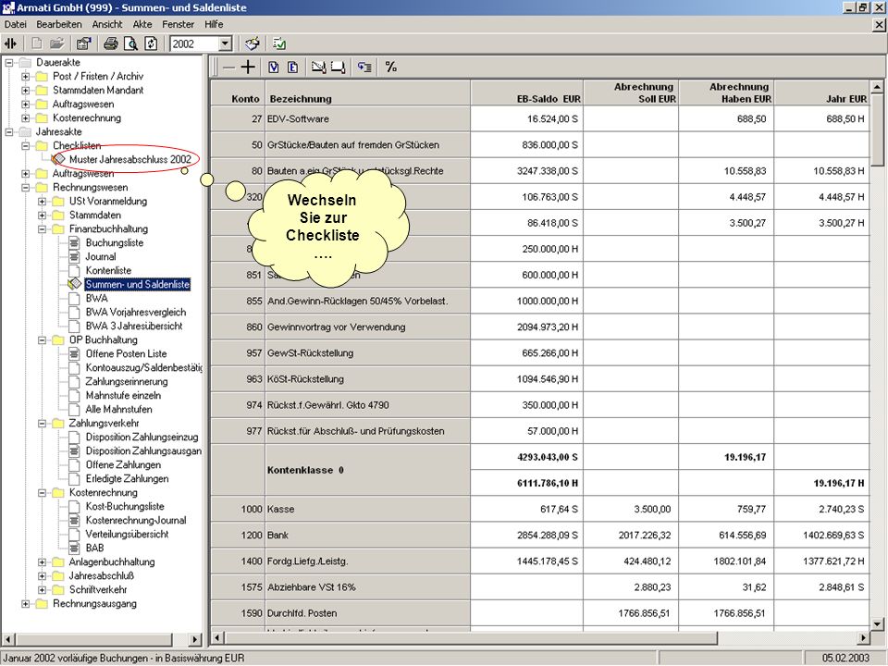Click the second column-edit pencil icon

(339, 68)
